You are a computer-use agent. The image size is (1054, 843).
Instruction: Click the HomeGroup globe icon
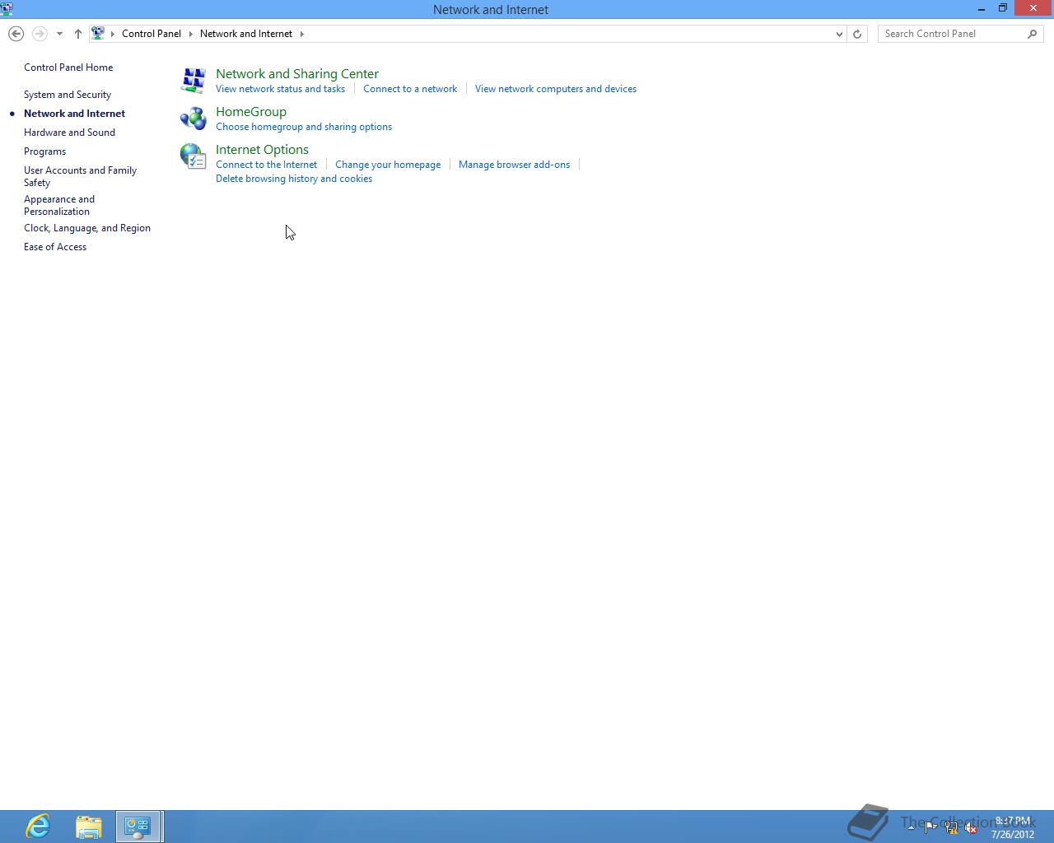[194, 118]
